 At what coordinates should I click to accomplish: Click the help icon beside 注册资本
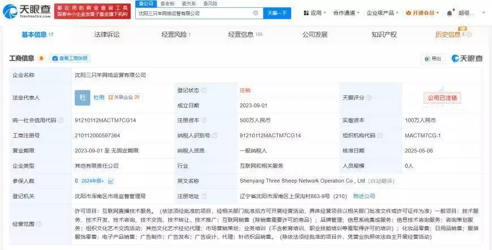[204, 120]
